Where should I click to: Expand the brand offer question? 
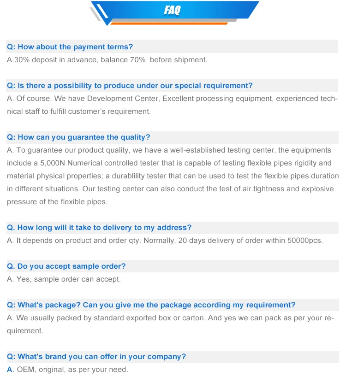[x=97, y=356]
